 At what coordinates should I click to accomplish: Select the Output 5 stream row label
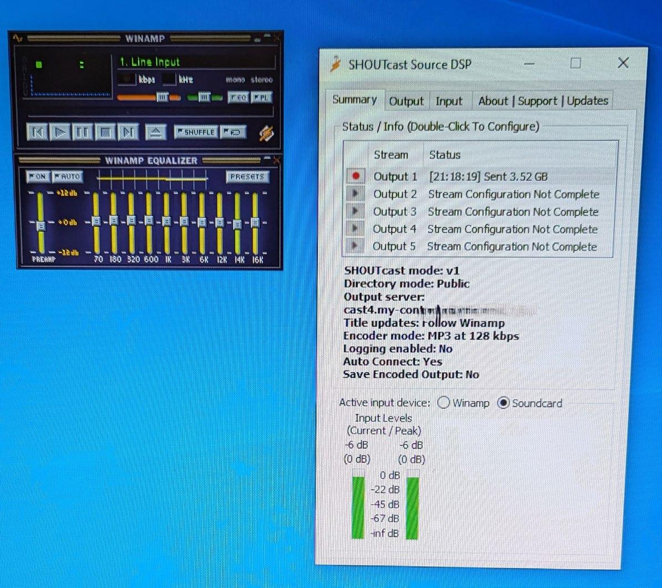(x=394, y=246)
